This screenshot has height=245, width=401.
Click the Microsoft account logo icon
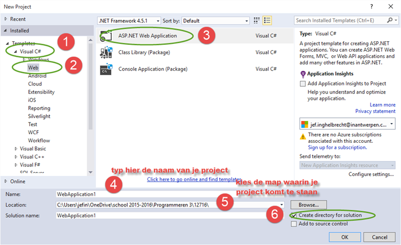coord(305,125)
